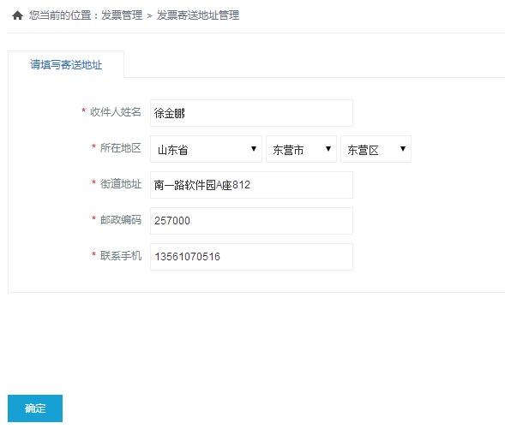Click the 邮政编码 field label

(x=121, y=220)
